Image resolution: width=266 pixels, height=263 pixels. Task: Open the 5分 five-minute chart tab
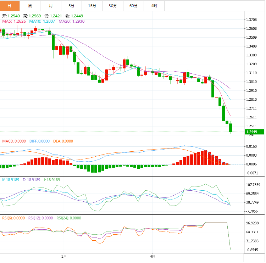[71, 6]
